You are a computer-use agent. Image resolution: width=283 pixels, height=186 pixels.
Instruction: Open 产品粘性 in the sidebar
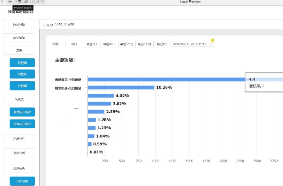(19, 139)
